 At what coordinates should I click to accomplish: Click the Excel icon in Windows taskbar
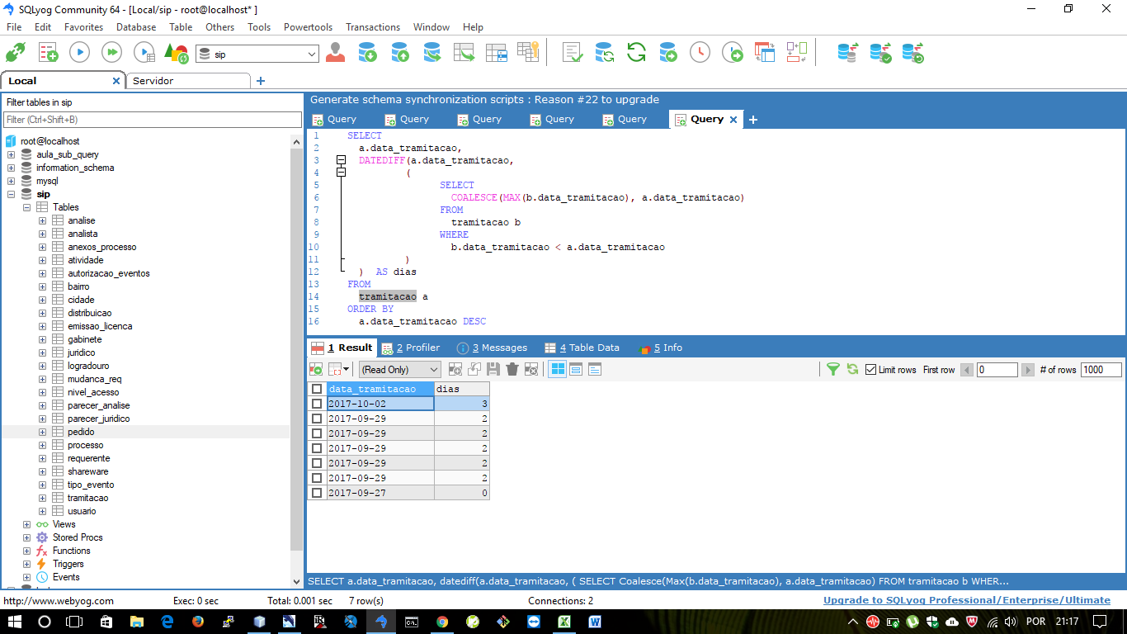(x=564, y=622)
